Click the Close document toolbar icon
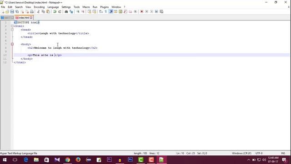This screenshot has width=291, height=164. [x=22, y=12]
